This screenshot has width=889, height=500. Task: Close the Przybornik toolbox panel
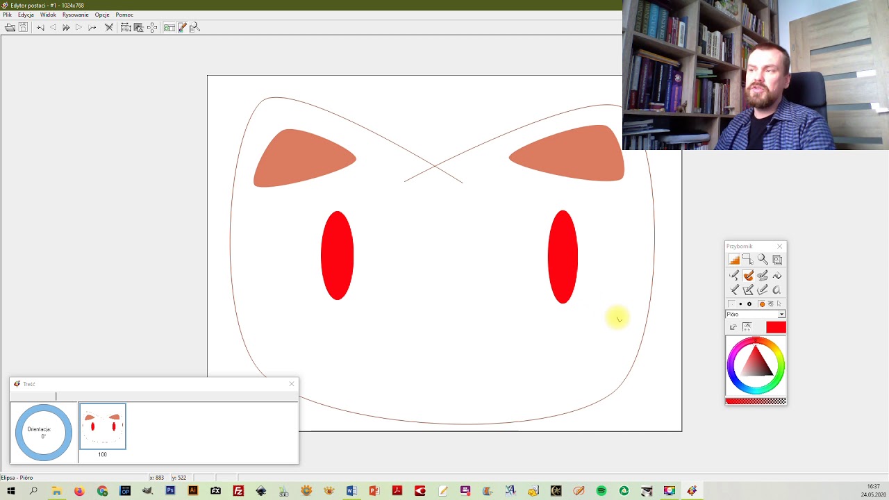[x=780, y=246]
